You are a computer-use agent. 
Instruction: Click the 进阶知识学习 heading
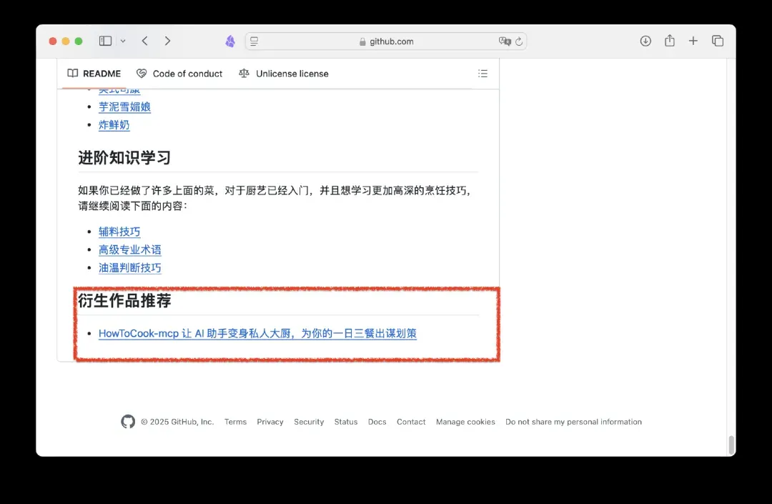tap(124, 157)
